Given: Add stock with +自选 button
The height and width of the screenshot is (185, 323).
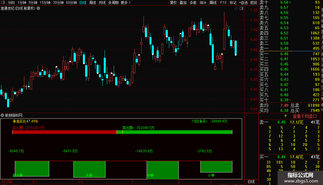Looking at the screenshot, I should point(243,3).
